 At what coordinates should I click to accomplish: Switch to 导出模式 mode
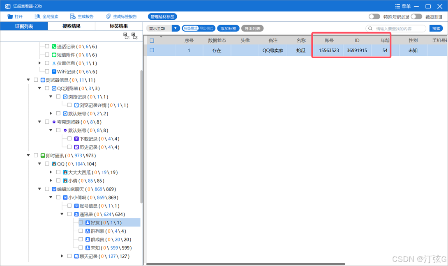(206, 28)
